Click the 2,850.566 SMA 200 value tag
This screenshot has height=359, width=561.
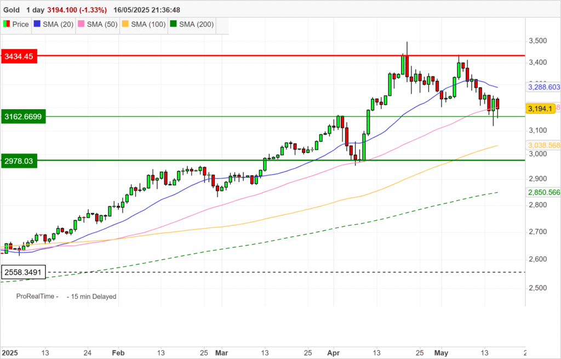[x=543, y=192]
